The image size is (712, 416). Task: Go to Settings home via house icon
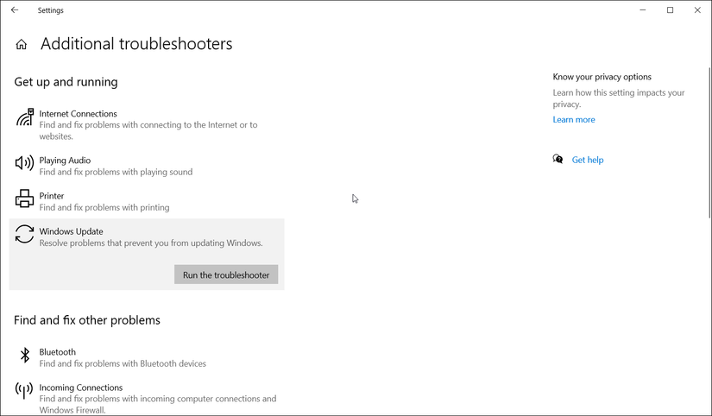coord(22,44)
